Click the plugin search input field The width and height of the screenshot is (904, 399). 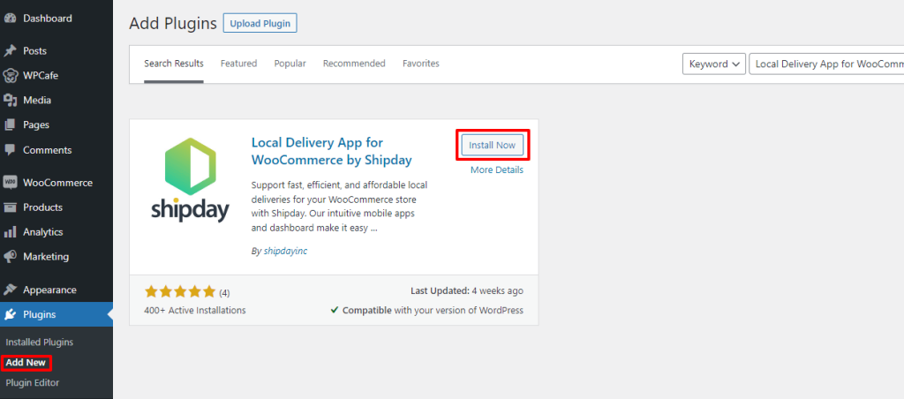(826, 64)
